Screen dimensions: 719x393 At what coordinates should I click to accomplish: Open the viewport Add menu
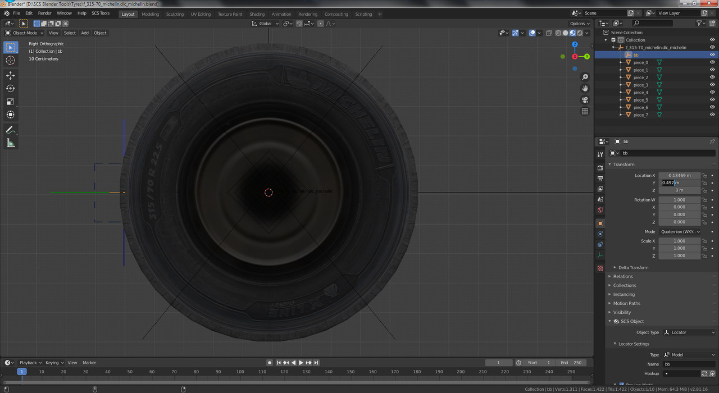click(85, 33)
